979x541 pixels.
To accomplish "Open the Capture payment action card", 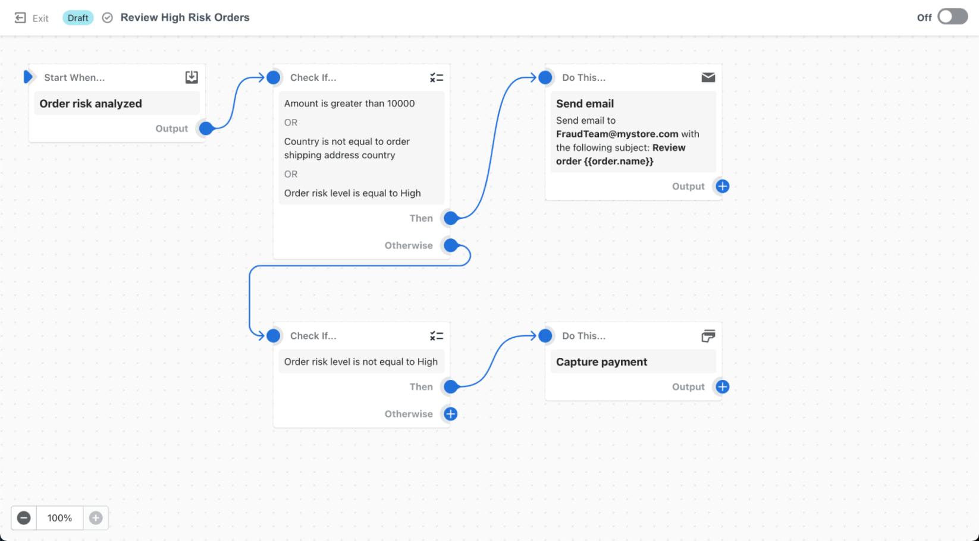I will click(633, 361).
